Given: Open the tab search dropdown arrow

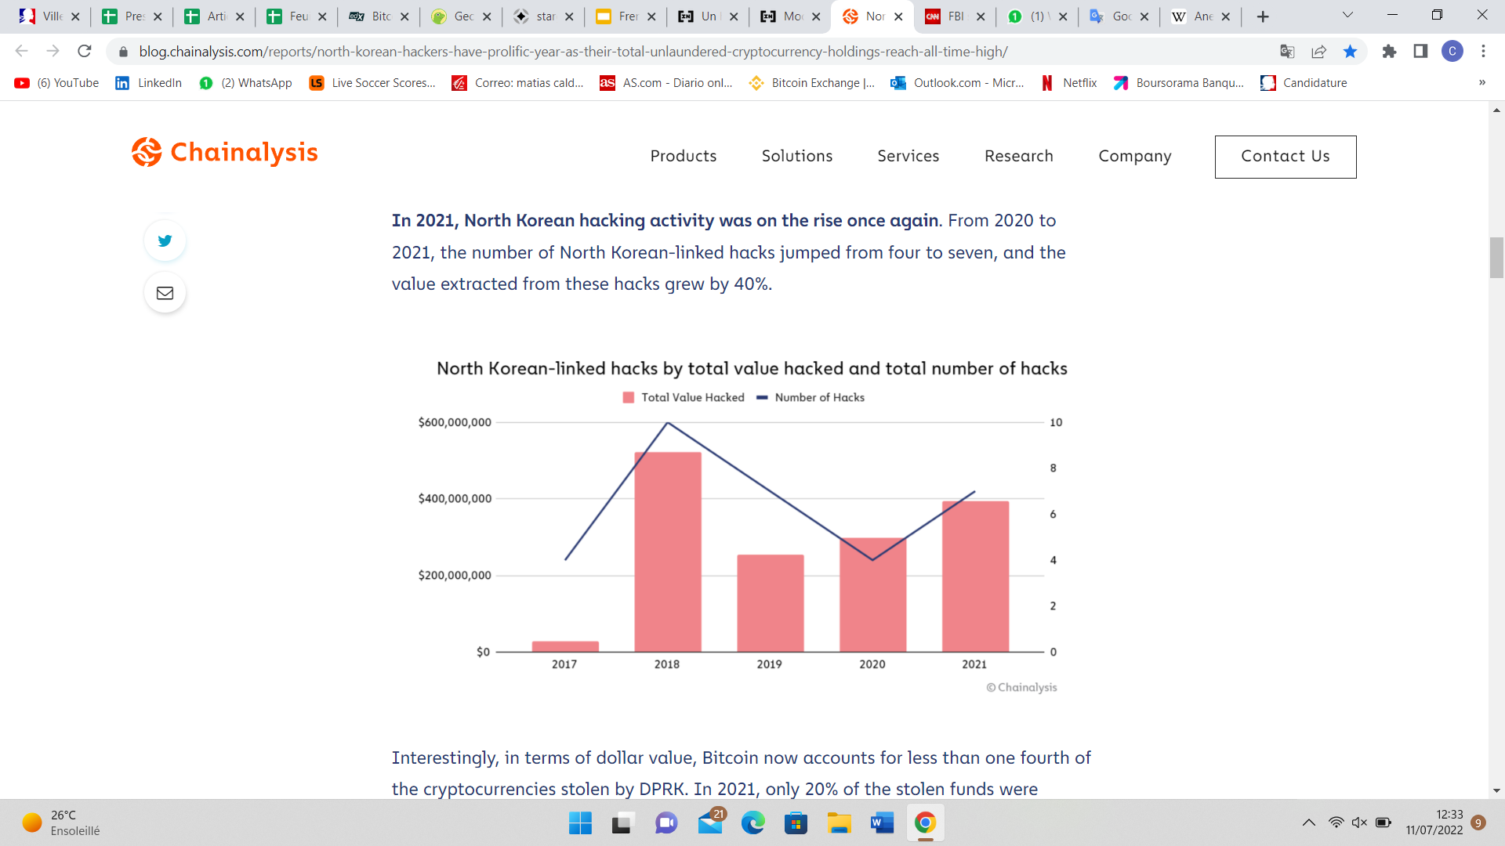Looking at the screenshot, I should tap(1347, 16).
